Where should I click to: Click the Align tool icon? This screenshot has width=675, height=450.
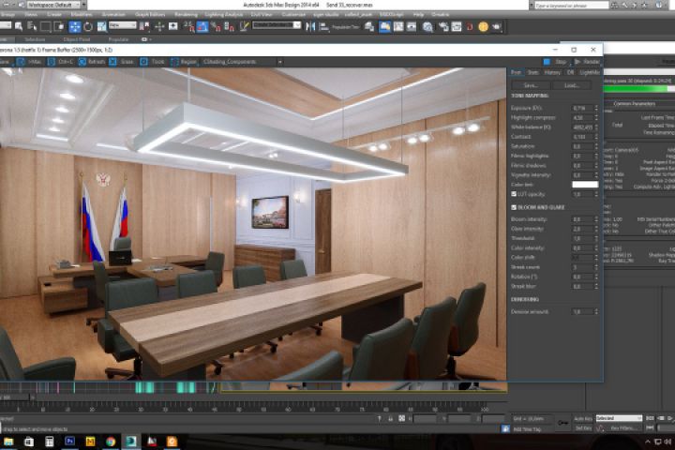point(323,26)
